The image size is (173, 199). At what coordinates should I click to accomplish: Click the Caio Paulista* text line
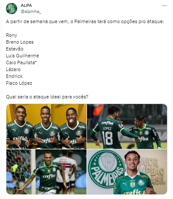(x=21, y=62)
